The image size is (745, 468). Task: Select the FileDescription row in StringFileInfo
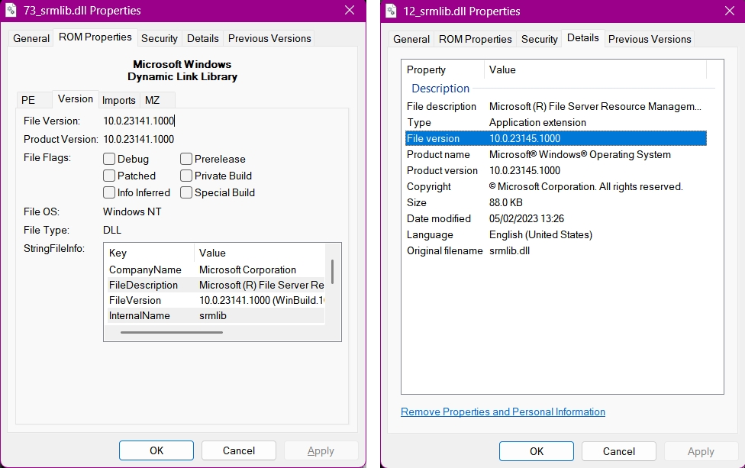pyautogui.click(x=216, y=285)
